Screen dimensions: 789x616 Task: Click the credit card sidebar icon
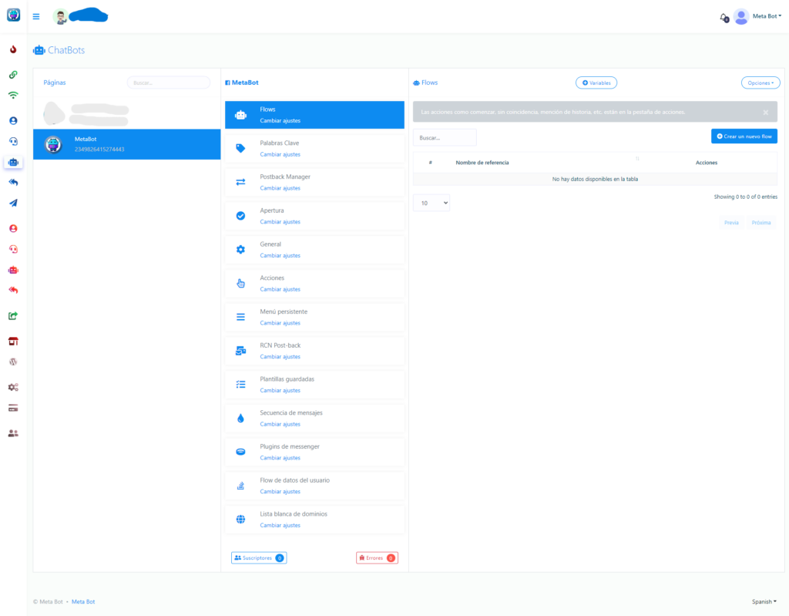[13, 408]
